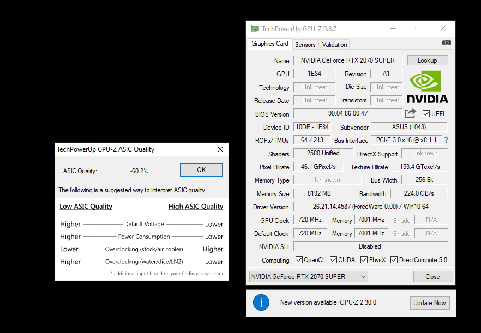Toggle the OpenCL checkbox
481x333 pixels.
coord(299,260)
